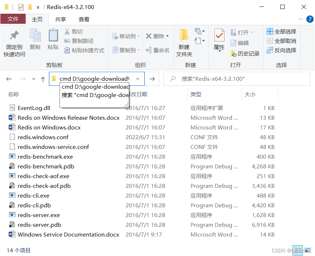
Task: Select the EventLog.dll file icon
Action: [12, 107]
